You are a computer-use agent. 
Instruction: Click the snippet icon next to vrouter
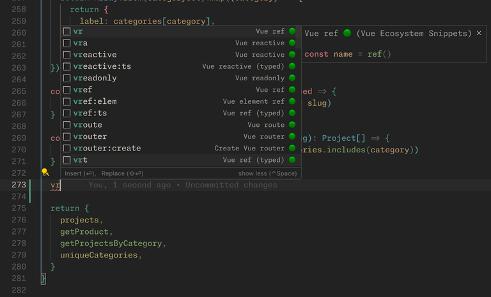pos(66,136)
